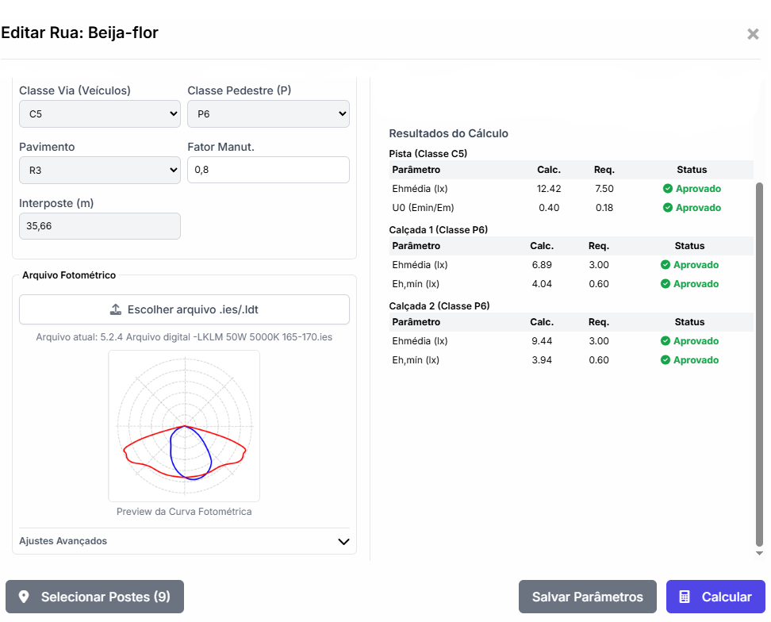Click the map pin icon on Selecionar Postes
Viewport: 771px width, 622px height.
pos(24,597)
